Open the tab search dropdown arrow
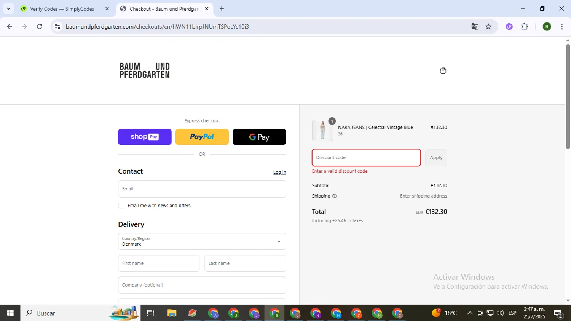 coord(8,9)
